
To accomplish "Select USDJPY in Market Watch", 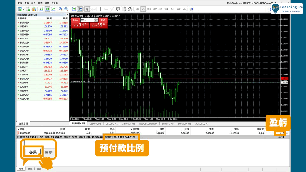I will (42, 26).
